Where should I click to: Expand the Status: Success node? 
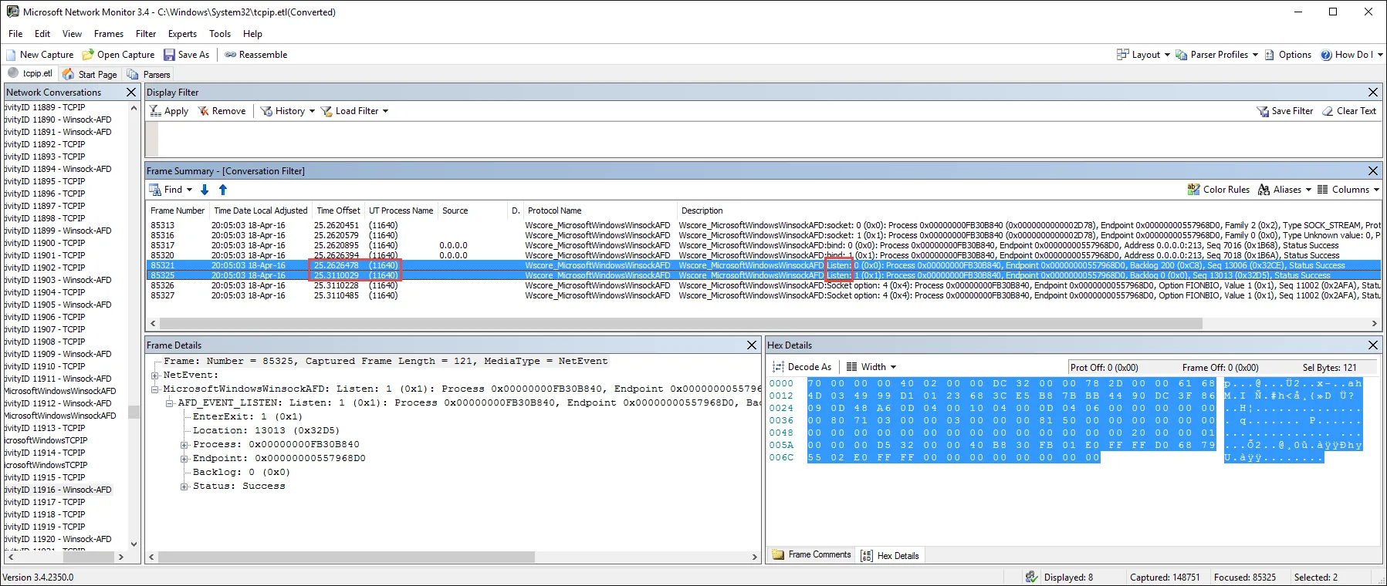click(184, 487)
